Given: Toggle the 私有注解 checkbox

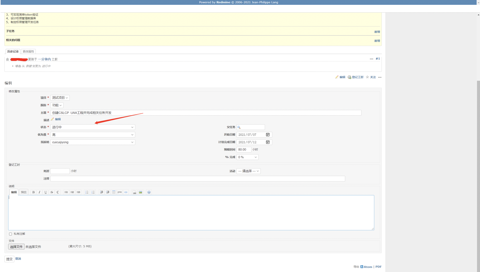Looking at the screenshot, I should coord(11,234).
